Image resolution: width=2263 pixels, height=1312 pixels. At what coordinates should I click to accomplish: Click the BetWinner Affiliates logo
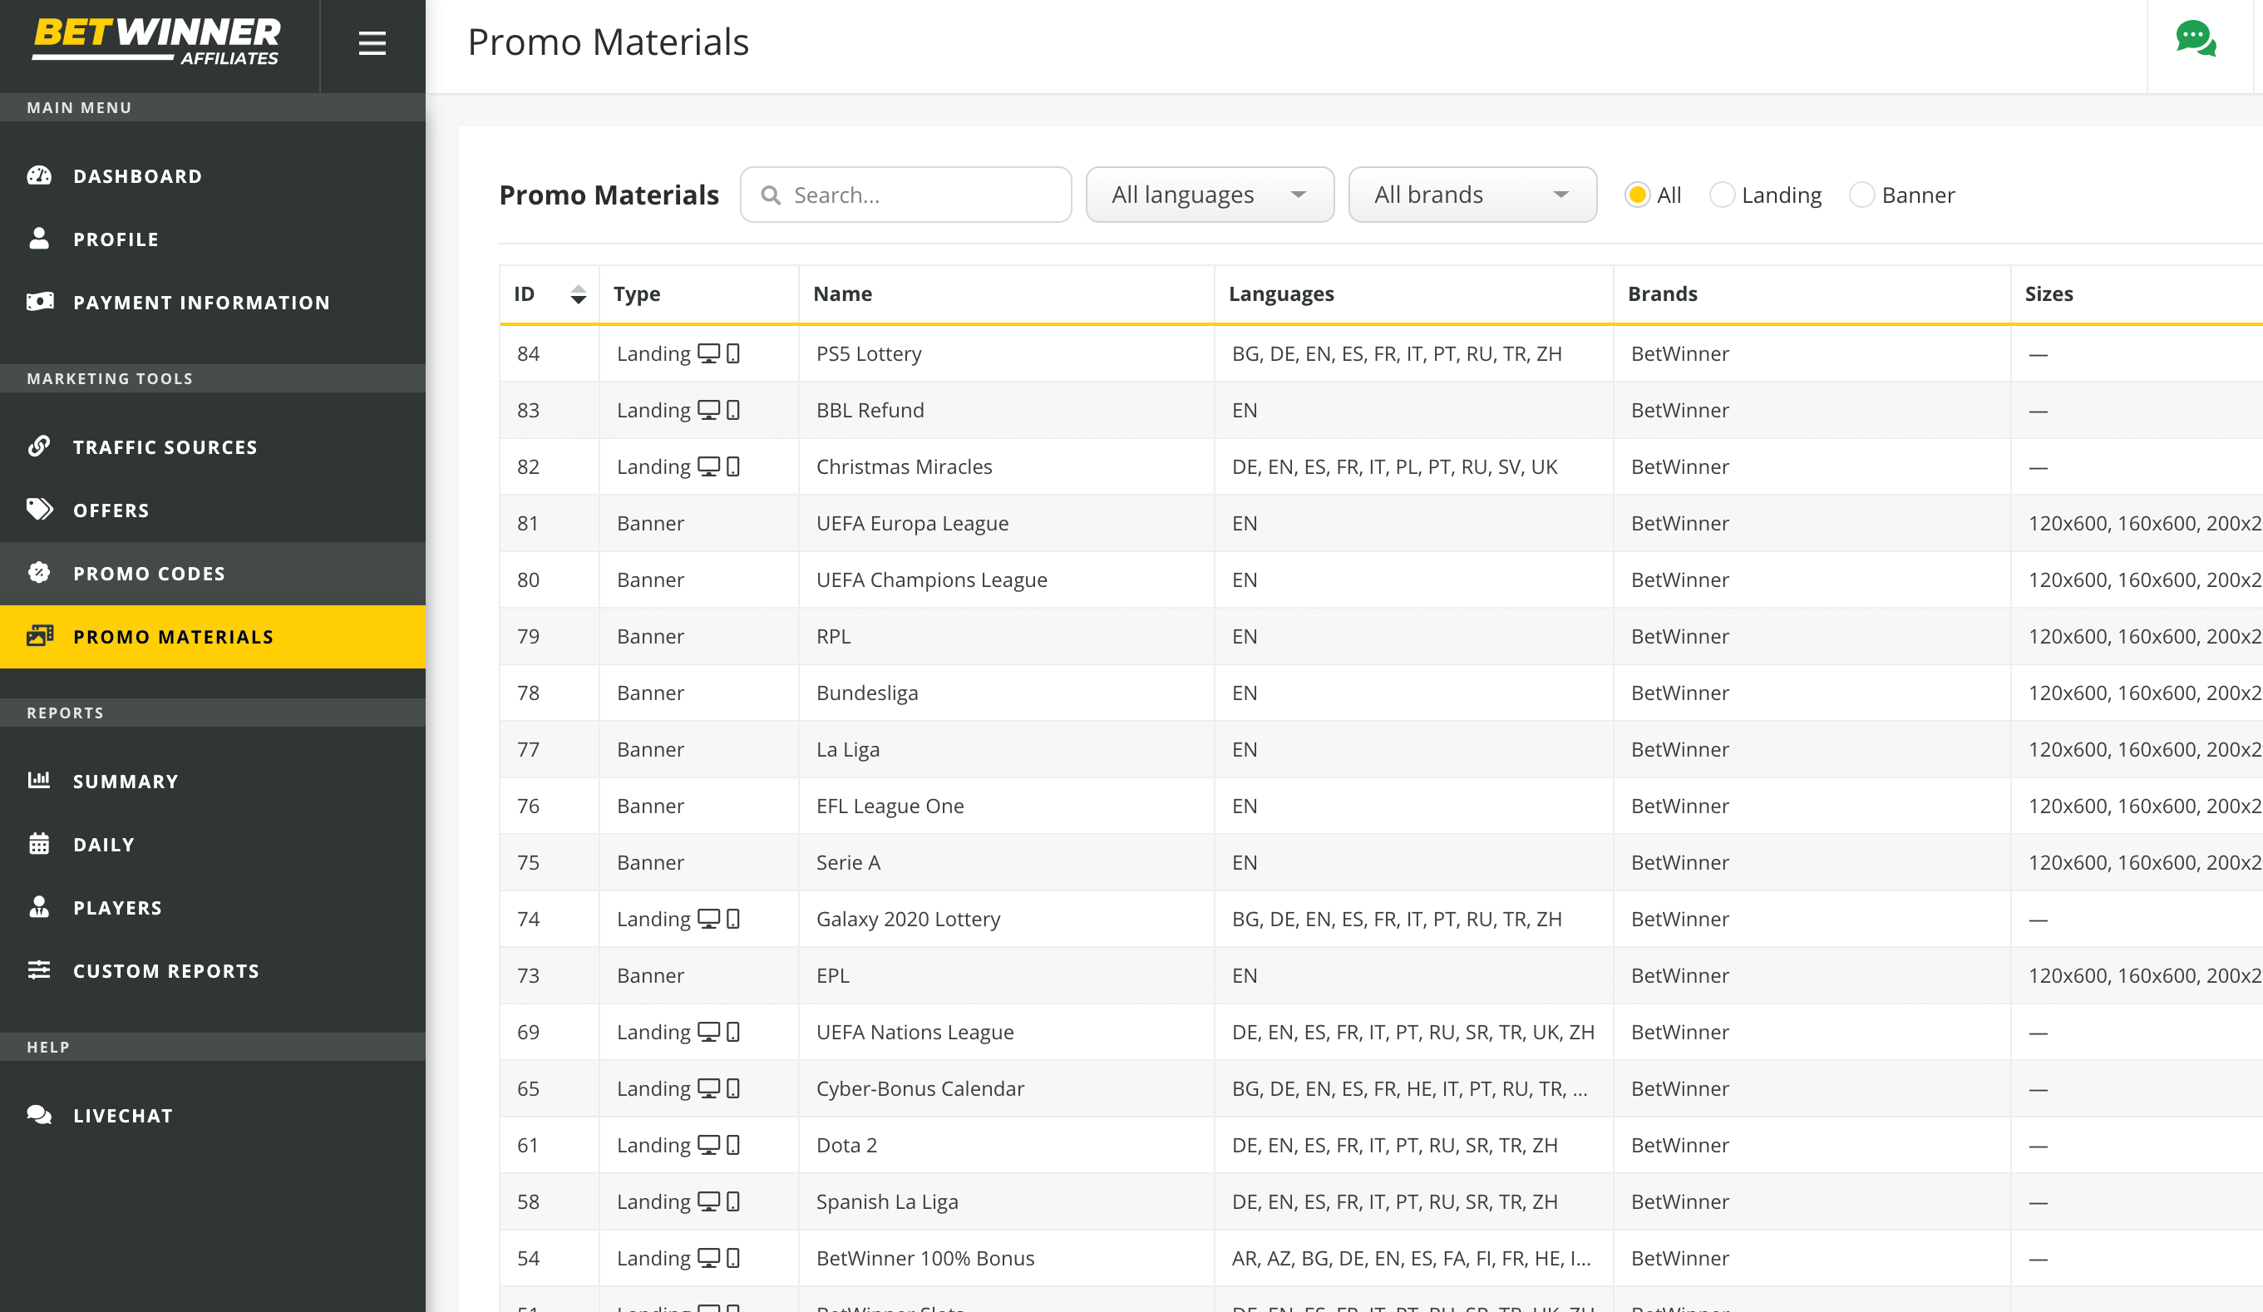(157, 43)
